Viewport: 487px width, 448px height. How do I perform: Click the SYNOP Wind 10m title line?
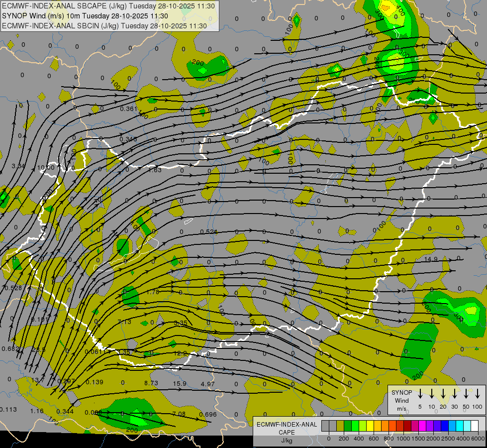(85, 16)
